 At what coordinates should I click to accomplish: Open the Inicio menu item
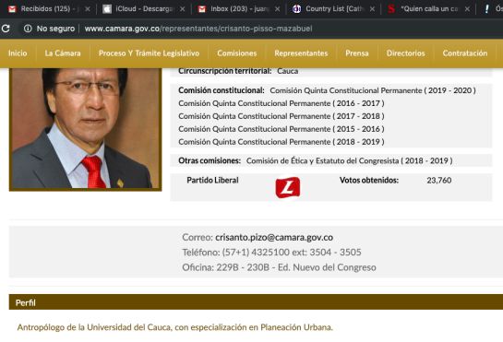(18, 53)
